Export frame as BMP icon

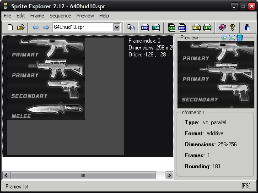145,28
